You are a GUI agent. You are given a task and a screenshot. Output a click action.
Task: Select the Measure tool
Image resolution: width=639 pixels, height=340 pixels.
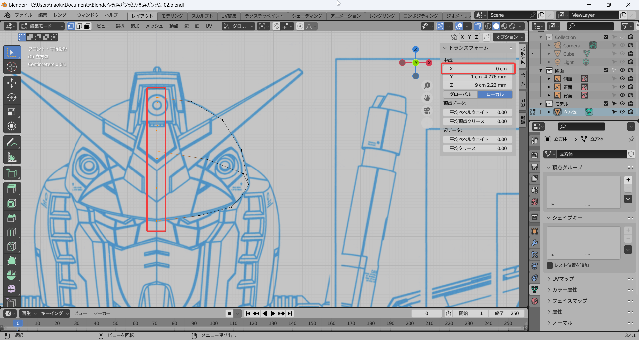12,157
